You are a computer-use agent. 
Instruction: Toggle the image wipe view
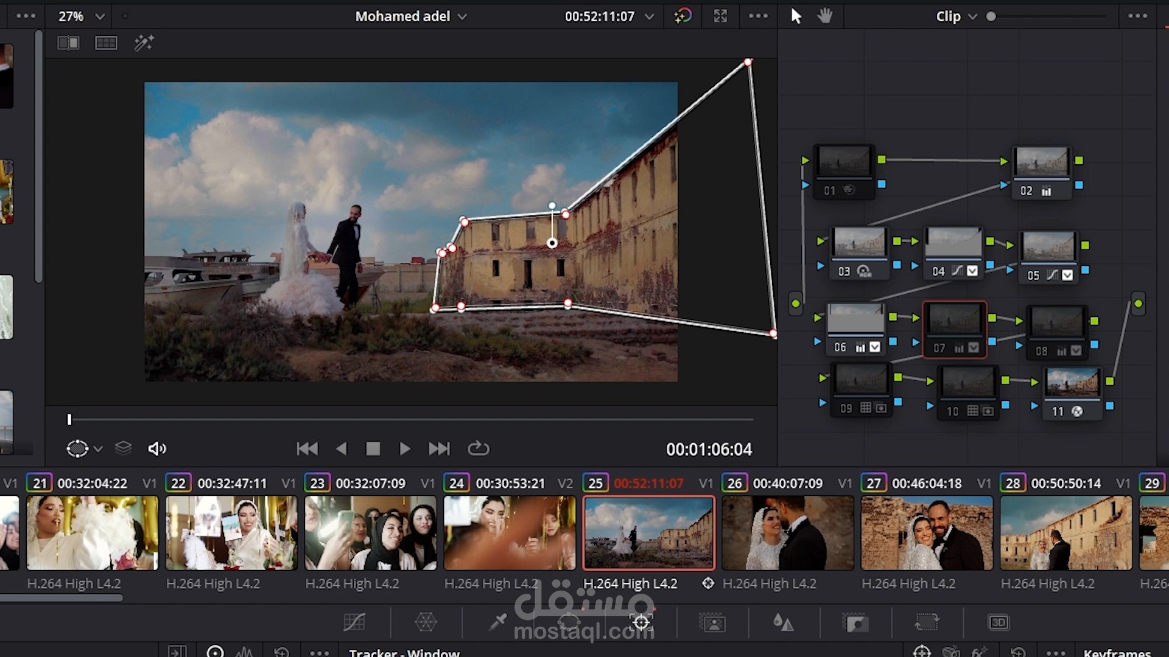pyautogui.click(x=68, y=43)
